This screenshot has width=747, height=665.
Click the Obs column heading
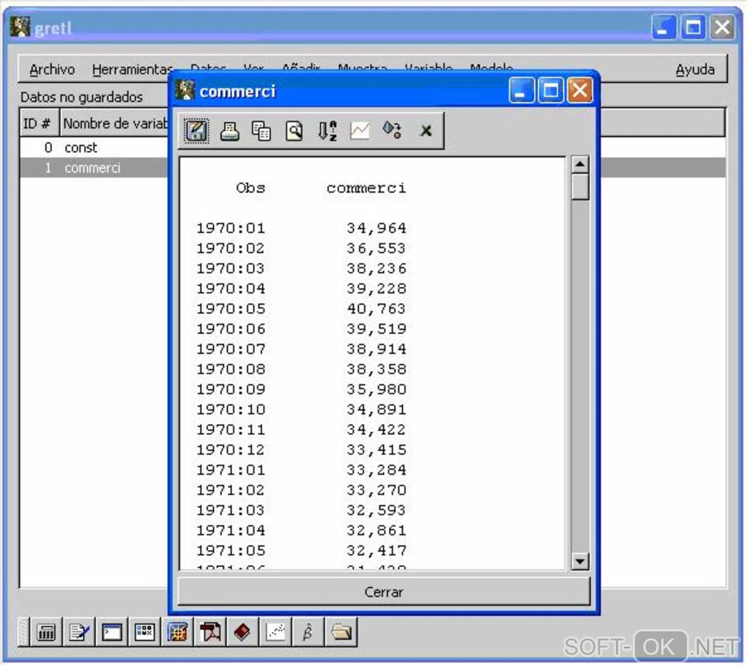tap(250, 187)
